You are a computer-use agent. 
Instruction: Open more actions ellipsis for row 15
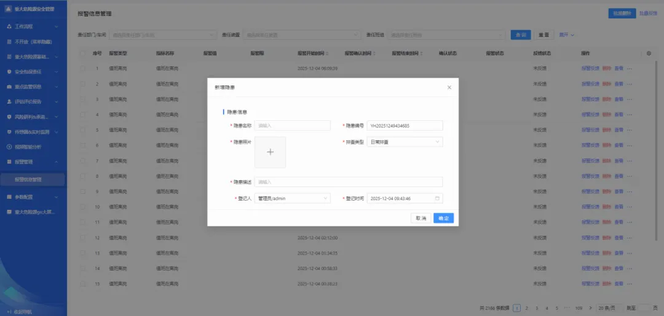click(x=630, y=283)
